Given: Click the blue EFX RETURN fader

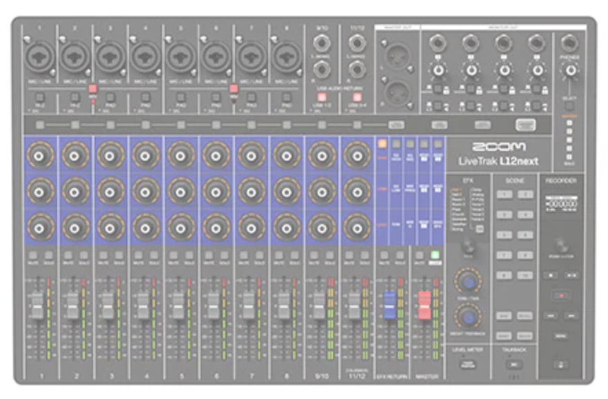Looking at the screenshot, I should [x=389, y=303].
